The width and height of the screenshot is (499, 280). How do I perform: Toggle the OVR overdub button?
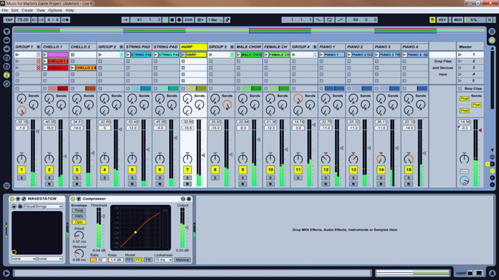click(x=188, y=20)
